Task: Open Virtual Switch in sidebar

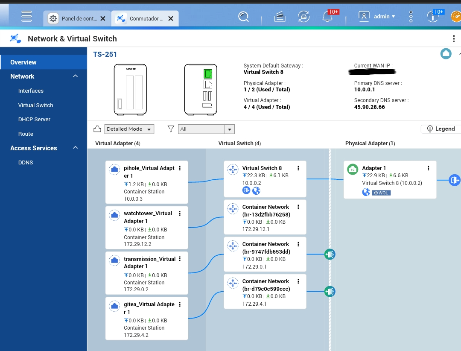Action: 35,105
